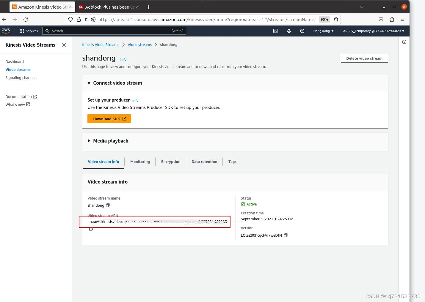Click the Delete video stream button

coord(364,58)
